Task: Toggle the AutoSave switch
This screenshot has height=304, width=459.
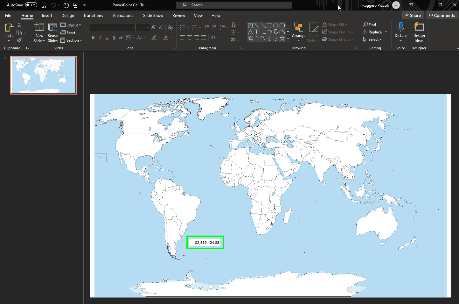Action: (x=31, y=5)
